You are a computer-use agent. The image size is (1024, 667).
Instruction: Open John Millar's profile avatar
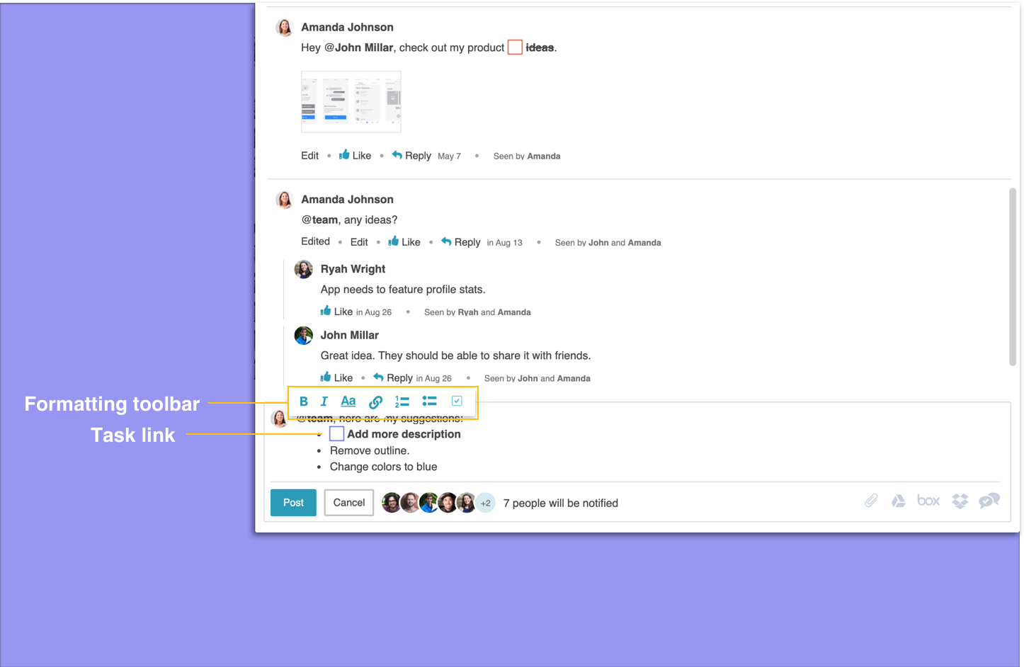304,336
